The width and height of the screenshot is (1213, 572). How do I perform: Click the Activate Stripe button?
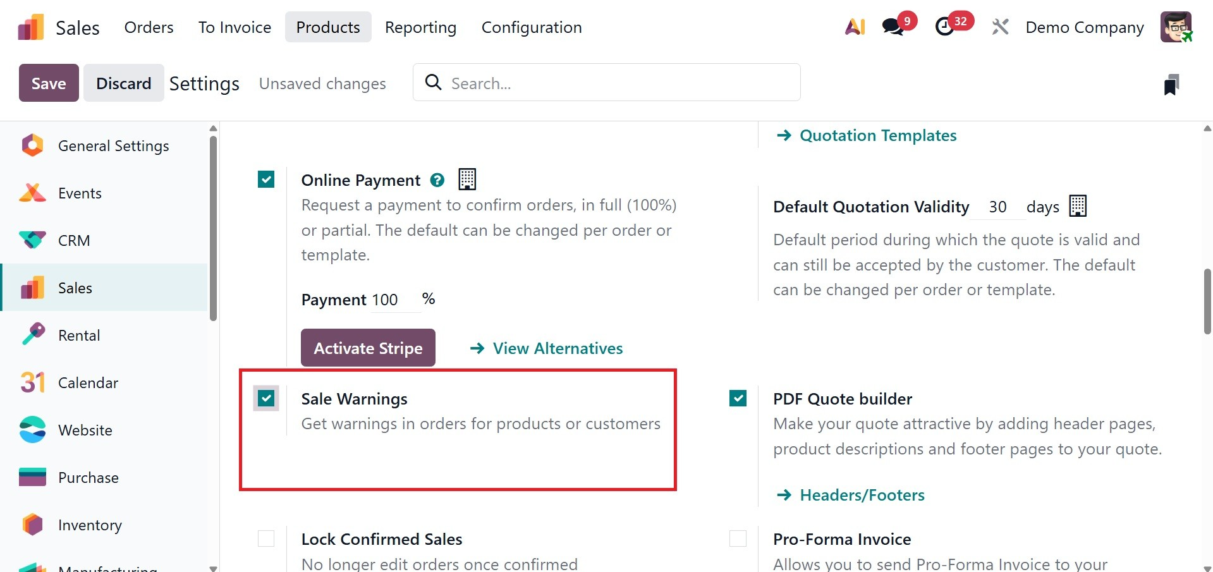click(x=368, y=348)
